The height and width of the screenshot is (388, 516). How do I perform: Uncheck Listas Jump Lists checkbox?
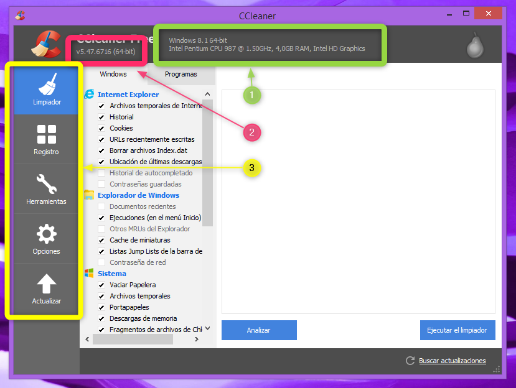tap(101, 251)
